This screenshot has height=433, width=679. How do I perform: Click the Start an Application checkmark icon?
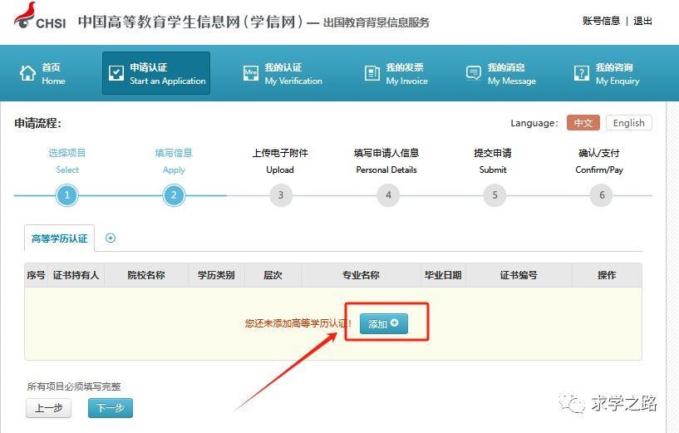(116, 74)
